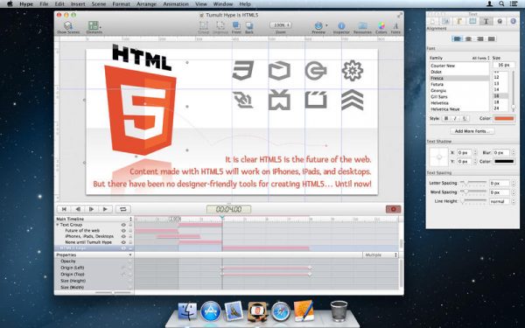Toggle the timeline loop button
This screenshot has width=525, height=328.
click(x=122, y=209)
